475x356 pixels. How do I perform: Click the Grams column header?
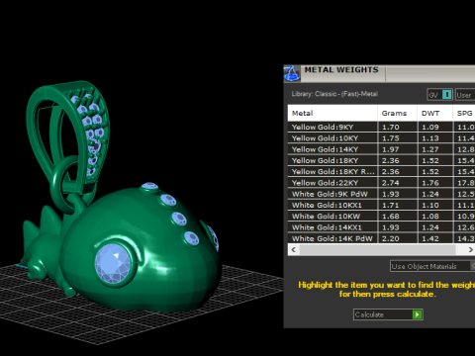(397, 113)
